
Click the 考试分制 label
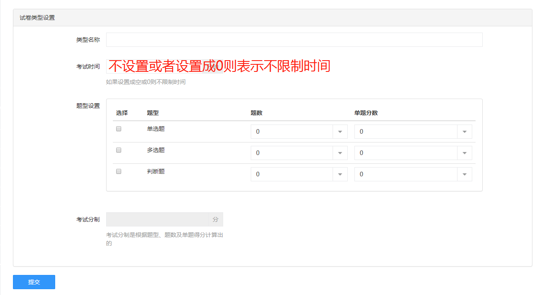tap(88, 219)
